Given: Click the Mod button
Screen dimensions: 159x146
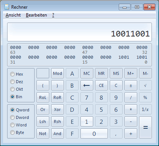Looking at the screenshot, I should (58, 73).
